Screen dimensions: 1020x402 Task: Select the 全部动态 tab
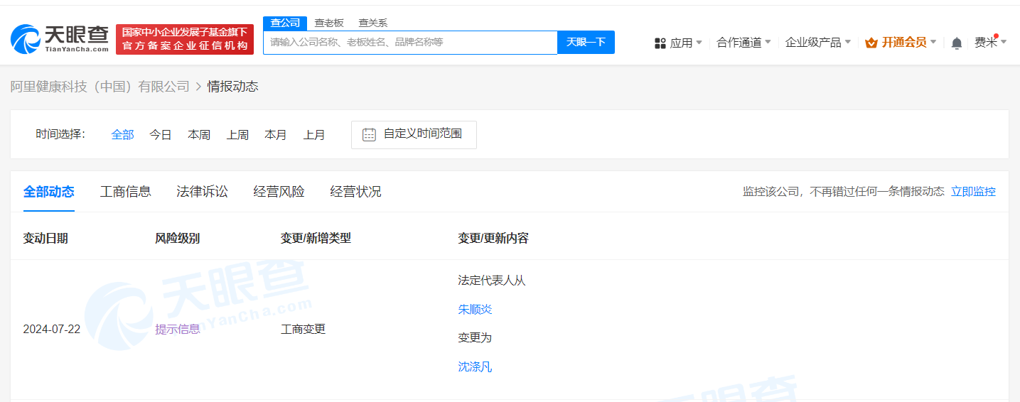point(48,192)
